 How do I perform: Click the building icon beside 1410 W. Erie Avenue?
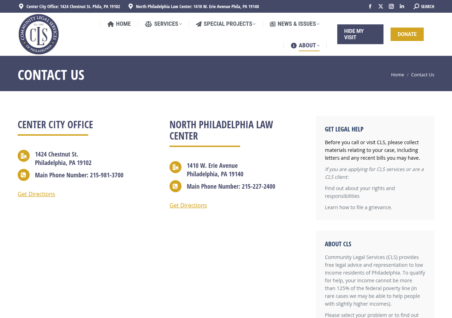[x=176, y=167]
